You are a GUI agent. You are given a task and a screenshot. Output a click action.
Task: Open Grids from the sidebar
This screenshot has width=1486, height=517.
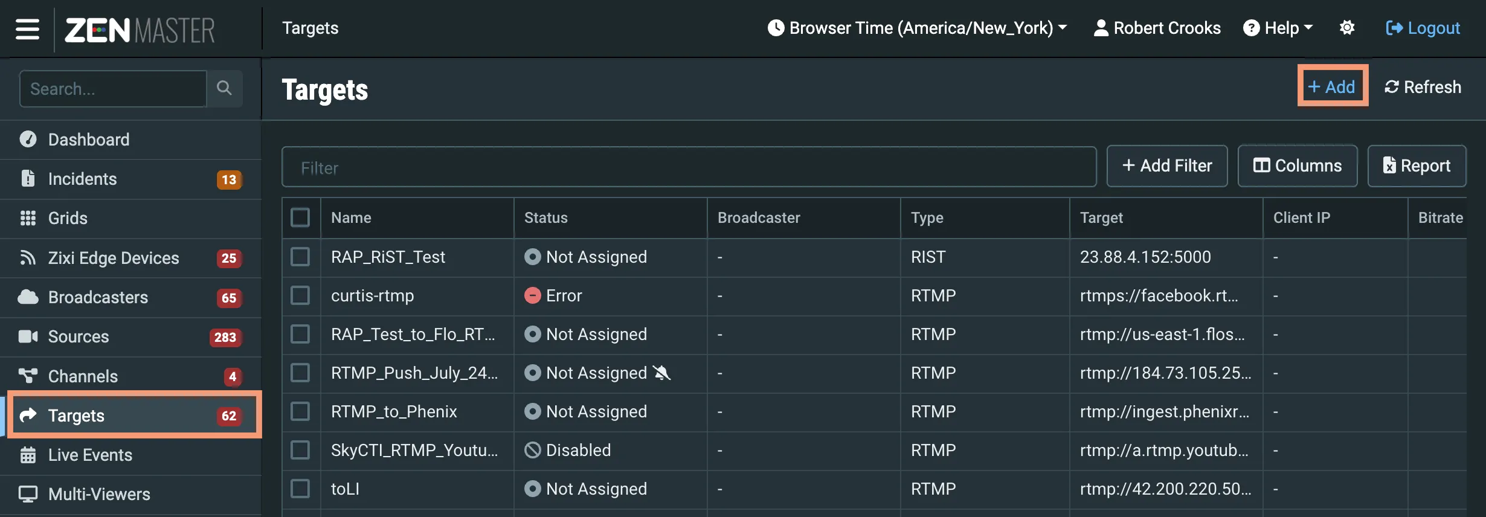pyautogui.click(x=131, y=218)
